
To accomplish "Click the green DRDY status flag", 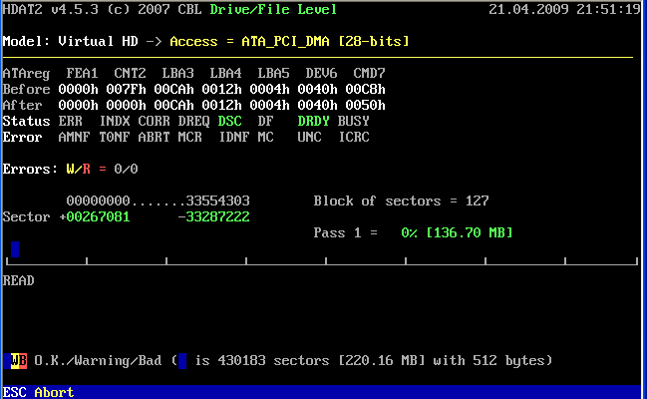I will tap(314, 121).
